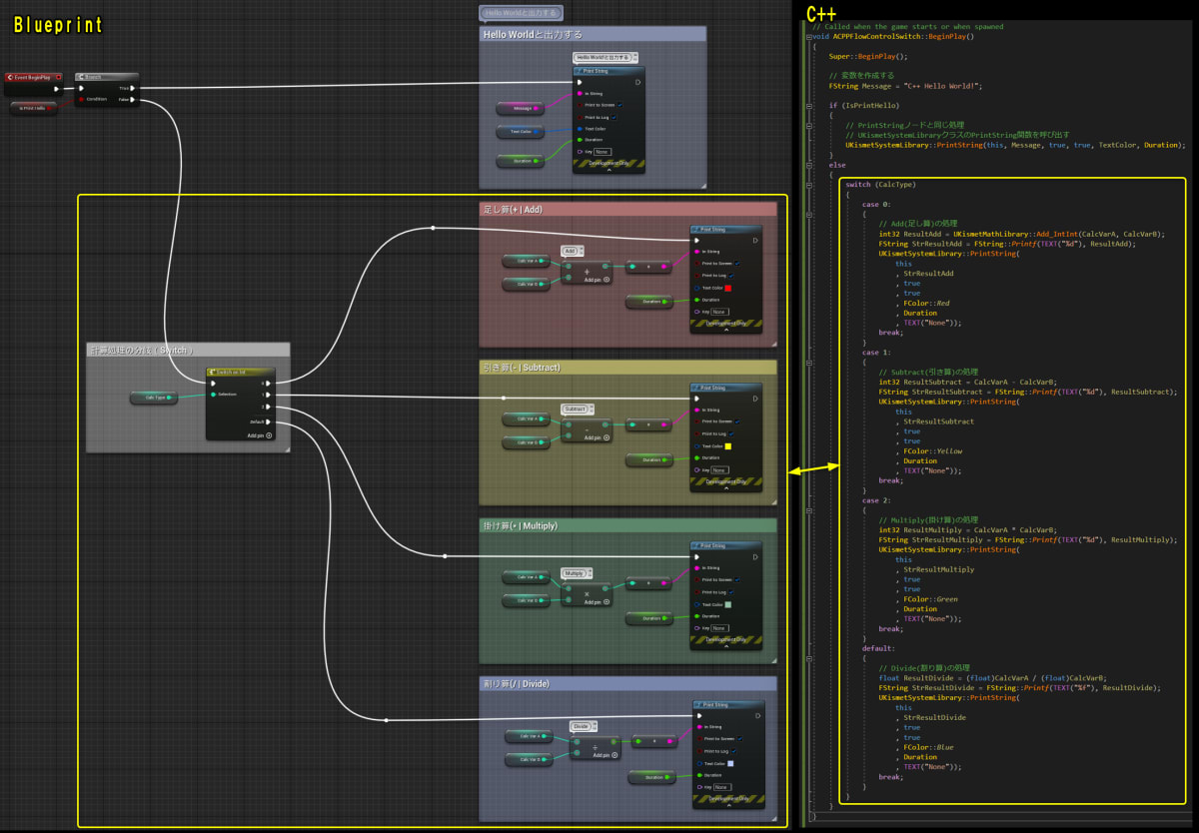Click the Condition pin on the Branch node

click(x=81, y=99)
